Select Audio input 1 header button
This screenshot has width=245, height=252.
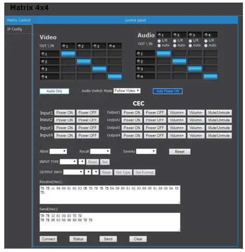pyautogui.click(x=164, y=35)
